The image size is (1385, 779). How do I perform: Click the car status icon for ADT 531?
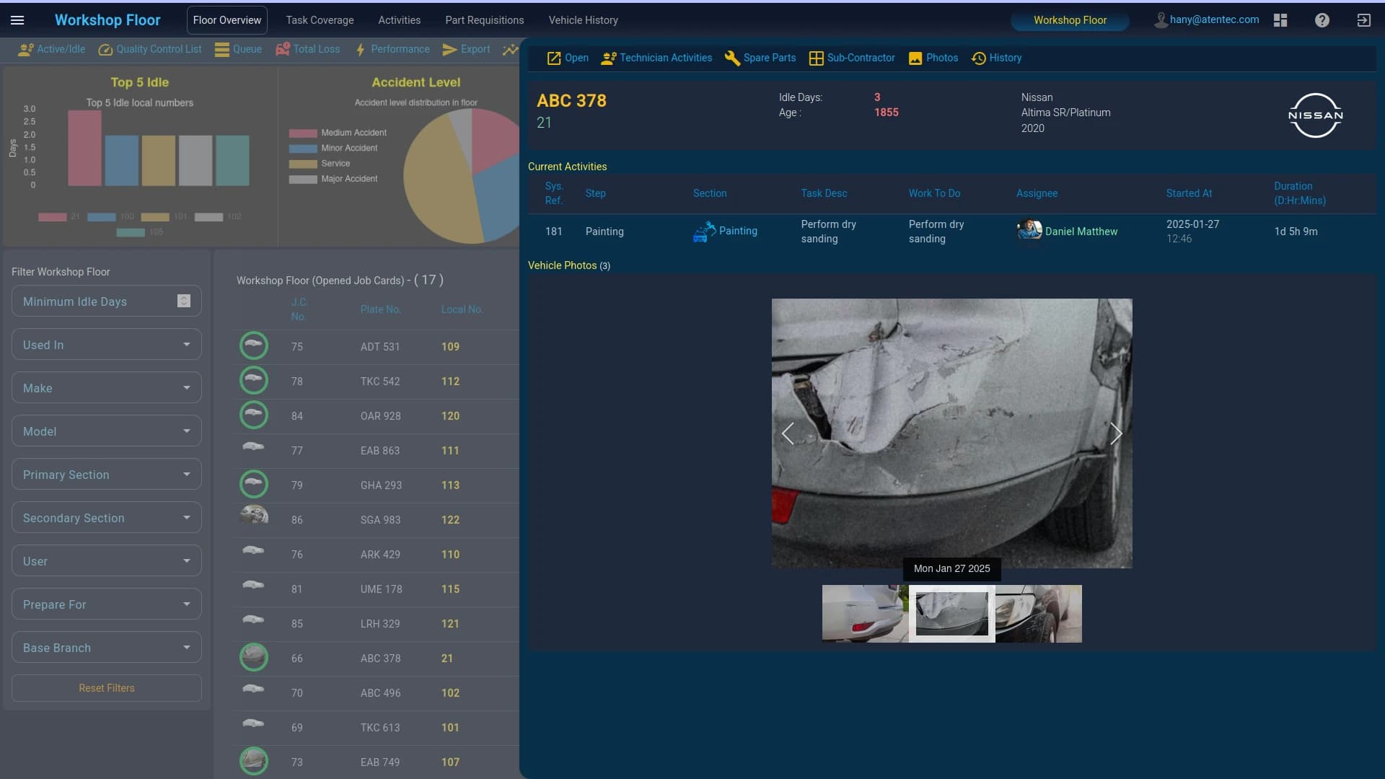253,346
